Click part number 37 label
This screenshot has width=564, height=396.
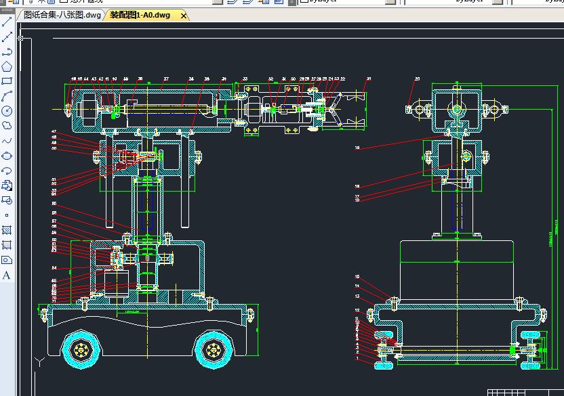tap(166, 79)
